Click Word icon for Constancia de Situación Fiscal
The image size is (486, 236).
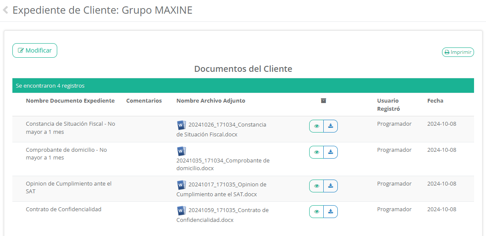[182, 125]
